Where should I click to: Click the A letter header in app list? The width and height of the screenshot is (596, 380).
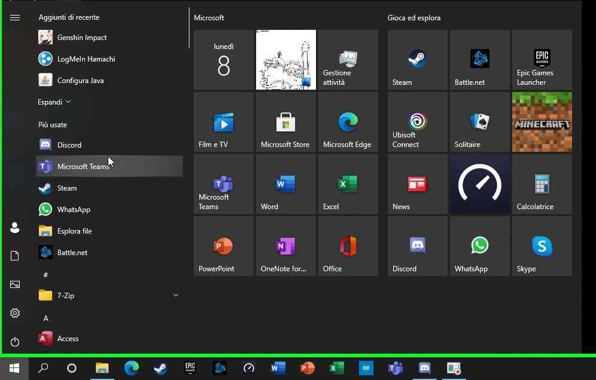point(45,318)
